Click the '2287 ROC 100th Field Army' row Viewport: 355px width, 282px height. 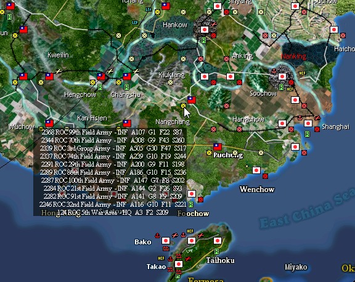[113, 180]
